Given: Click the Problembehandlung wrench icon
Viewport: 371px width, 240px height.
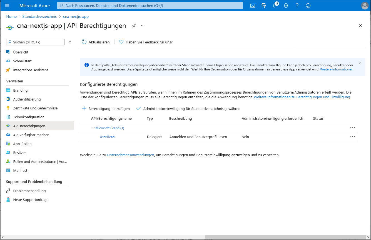Looking at the screenshot, I should (8, 191).
